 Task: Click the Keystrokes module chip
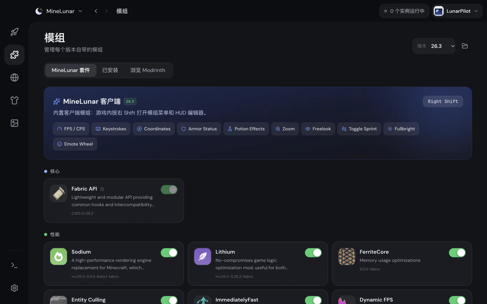pyautogui.click(x=111, y=129)
